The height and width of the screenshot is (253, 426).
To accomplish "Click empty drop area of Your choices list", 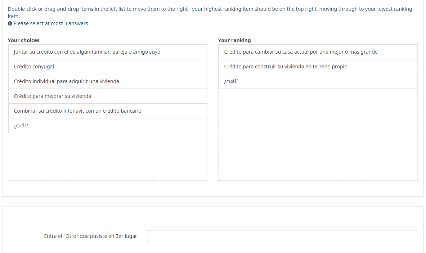I will 107,157.
